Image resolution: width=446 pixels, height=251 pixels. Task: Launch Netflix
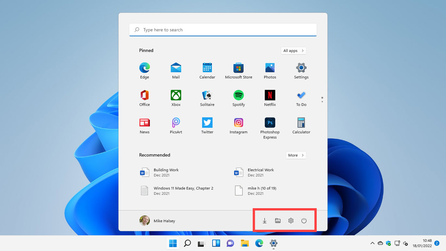pyautogui.click(x=270, y=98)
